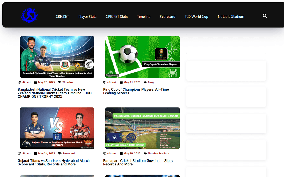
Task: Click user icon beside vikrant on King Cup post
Action: coord(105,82)
